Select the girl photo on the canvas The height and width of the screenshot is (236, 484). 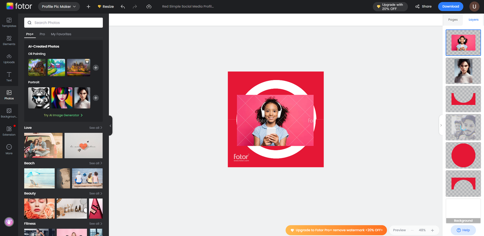pos(275,120)
